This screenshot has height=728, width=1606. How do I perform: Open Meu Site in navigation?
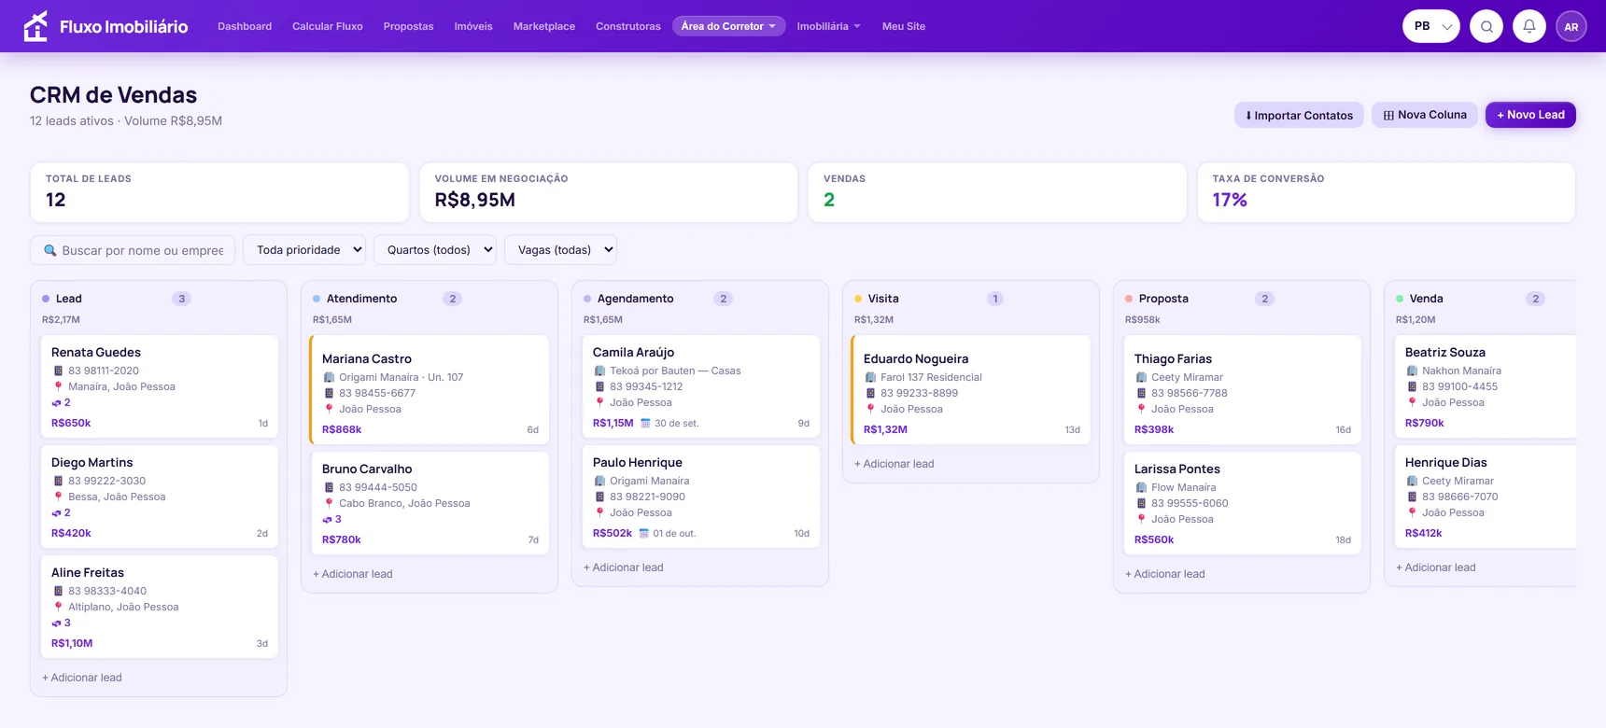[904, 26]
